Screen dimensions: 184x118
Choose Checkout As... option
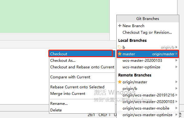click(x=82, y=61)
